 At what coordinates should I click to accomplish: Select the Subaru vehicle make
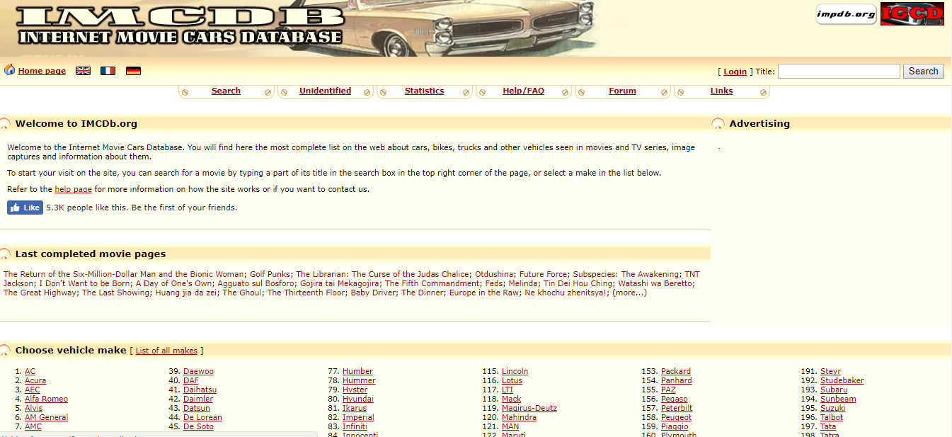[x=834, y=390]
